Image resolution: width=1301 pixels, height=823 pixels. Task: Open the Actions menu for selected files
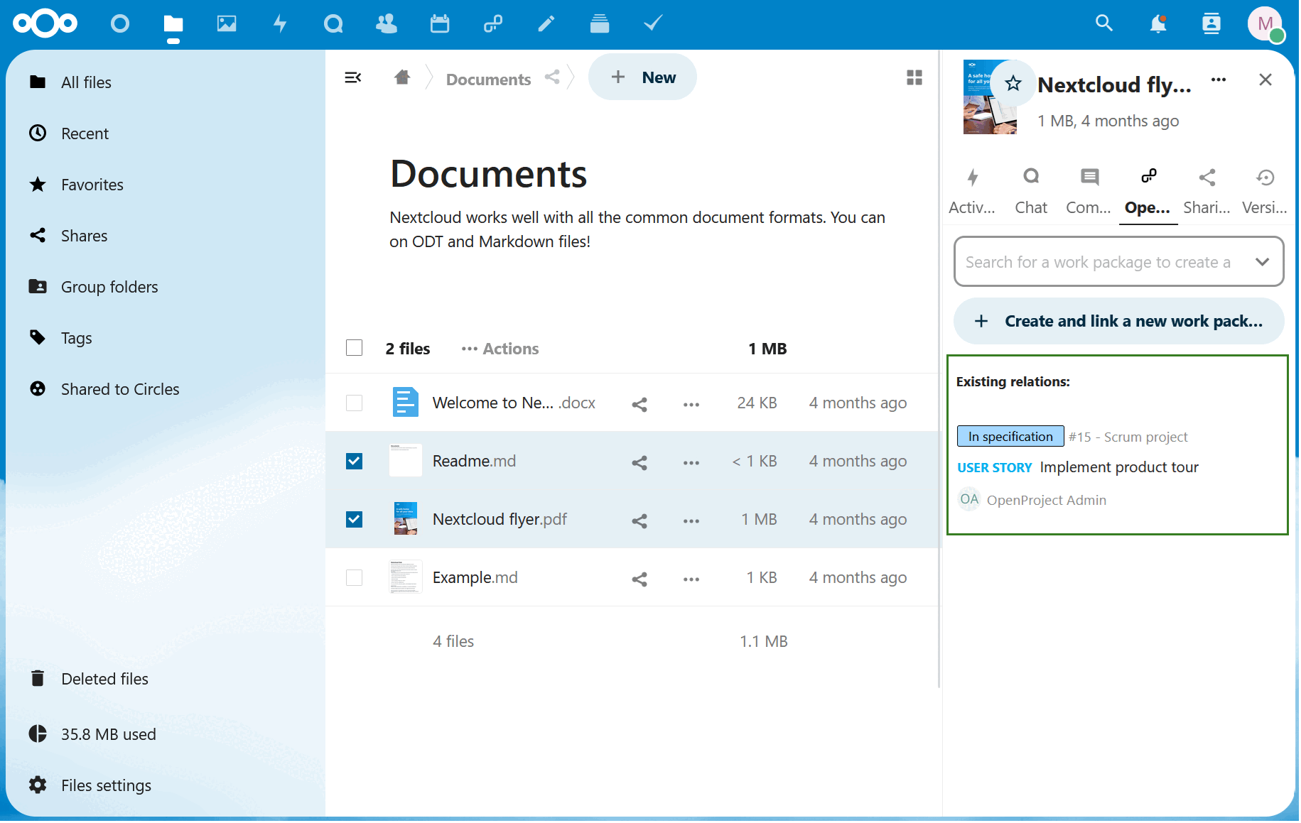[x=500, y=348]
